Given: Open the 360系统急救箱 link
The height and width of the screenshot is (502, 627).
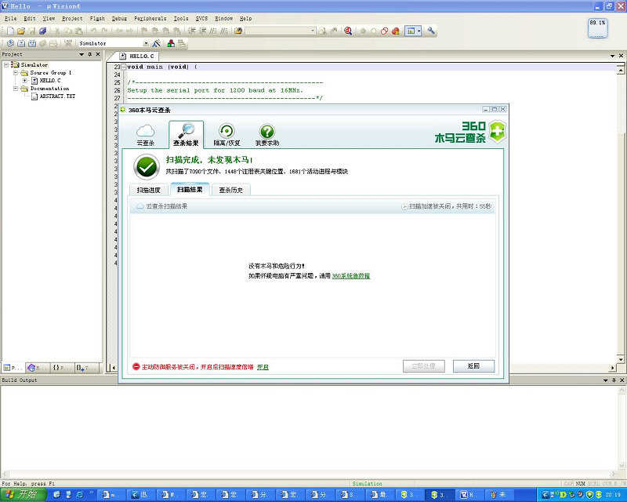Looking at the screenshot, I should [350, 276].
